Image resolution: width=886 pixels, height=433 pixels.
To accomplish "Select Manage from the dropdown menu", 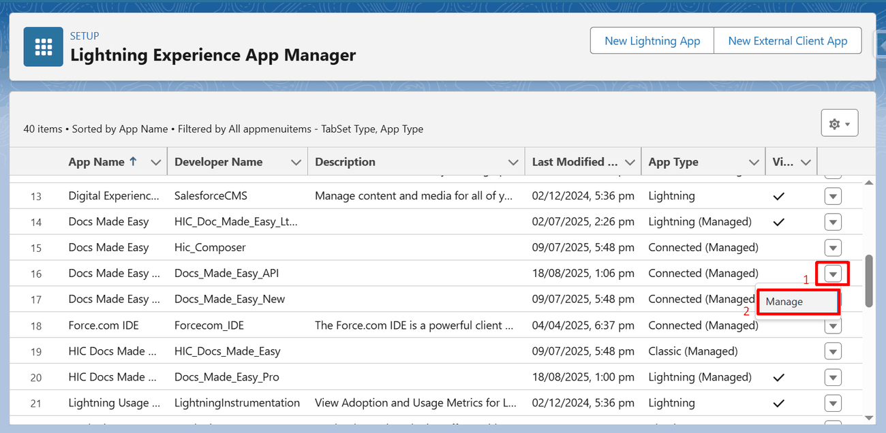I will click(x=798, y=302).
